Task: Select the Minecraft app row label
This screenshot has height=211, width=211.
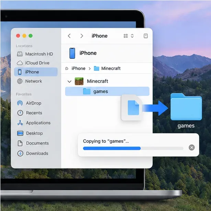Action: (98, 81)
